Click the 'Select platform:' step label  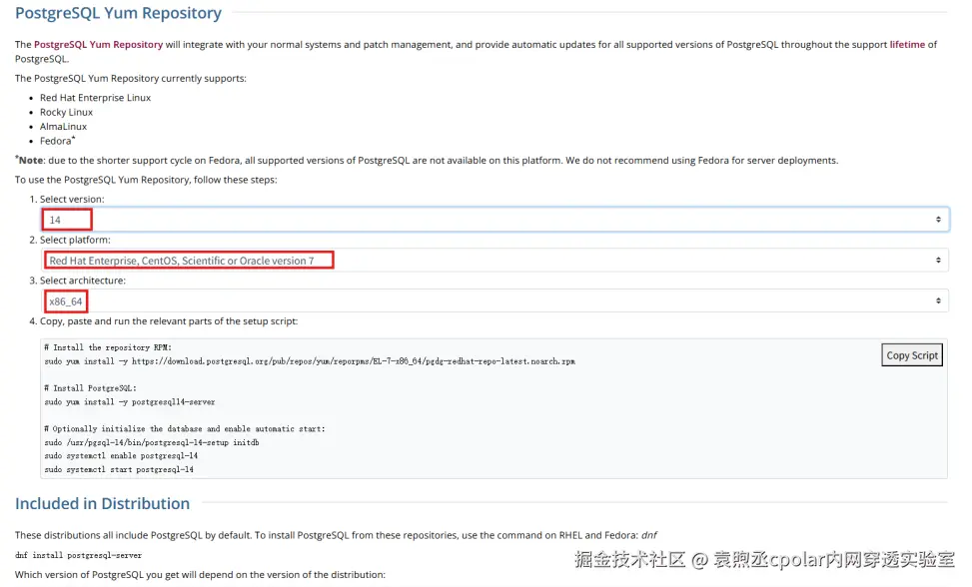pos(75,240)
